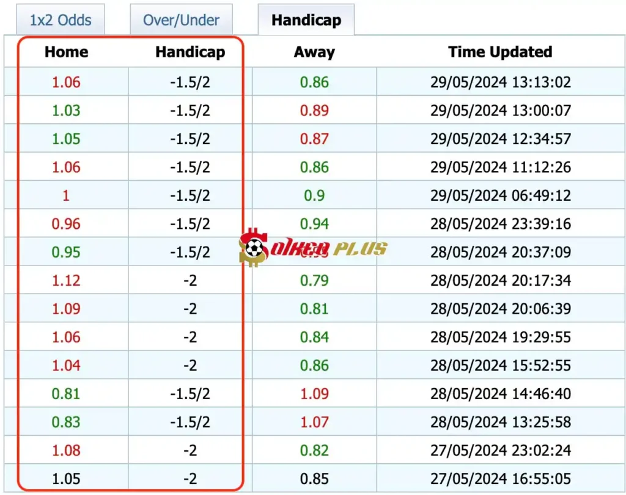Image resolution: width=626 pixels, height=495 pixels.
Task: Click handicap cell in the 28/05/2024 15:52:55 row
Action: [x=190, y=366]
